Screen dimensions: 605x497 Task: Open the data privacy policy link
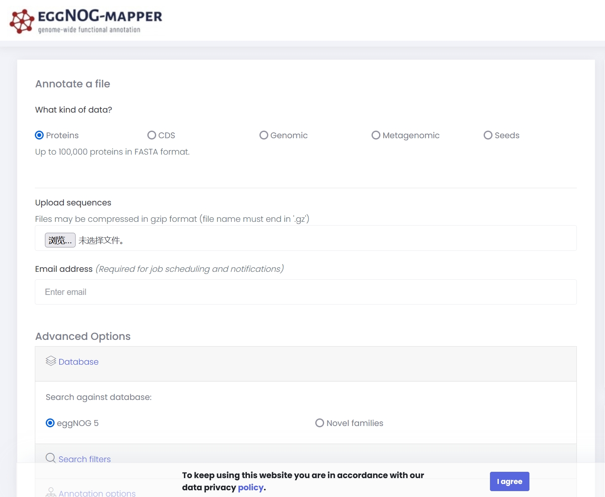251,487
